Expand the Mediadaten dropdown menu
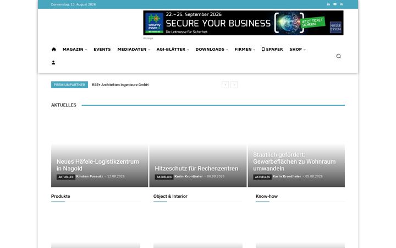Screen dimensions: 396x248 [x=134, y=50]
